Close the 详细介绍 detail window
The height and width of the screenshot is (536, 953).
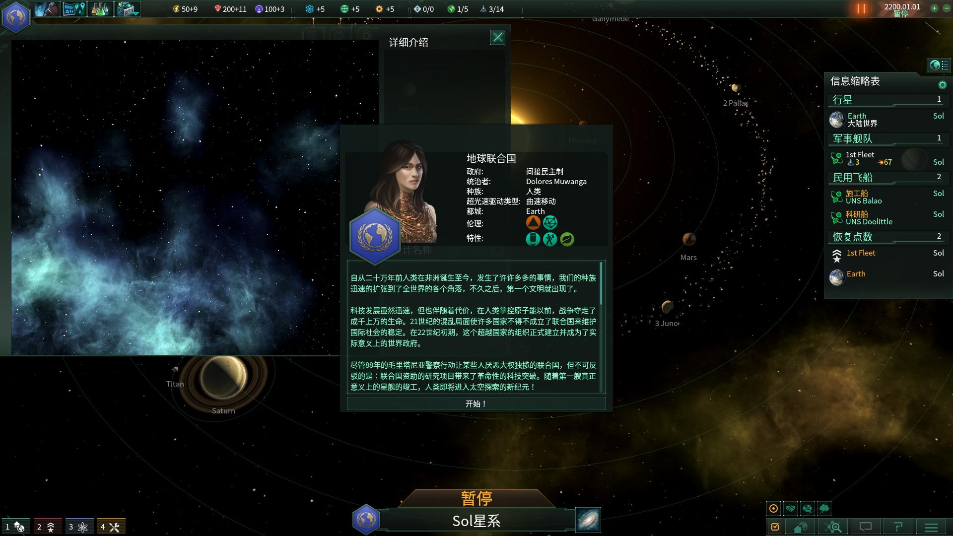tap(497, 37)
